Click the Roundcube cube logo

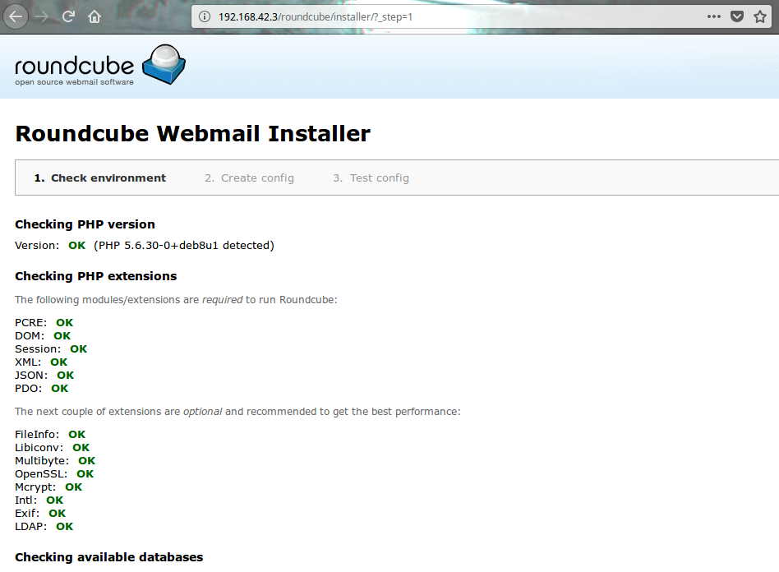164,65
